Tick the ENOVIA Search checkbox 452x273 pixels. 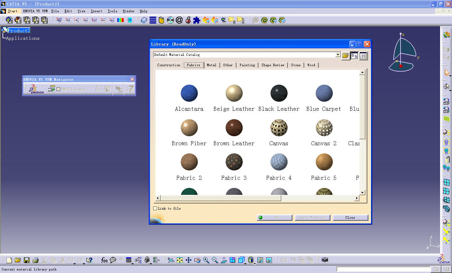[x=58, y=89]
